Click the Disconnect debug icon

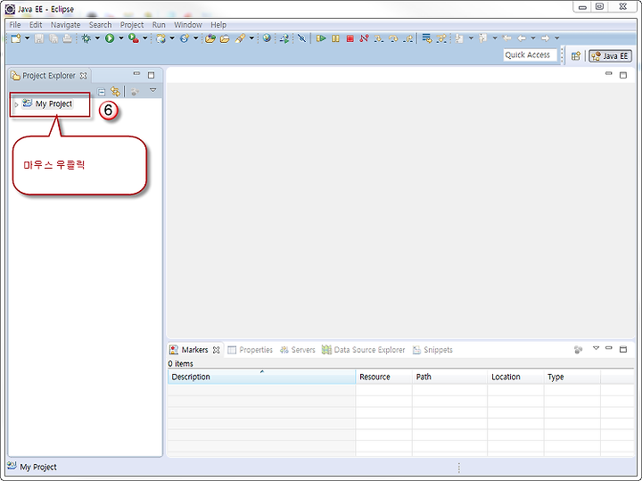[364, 38]
